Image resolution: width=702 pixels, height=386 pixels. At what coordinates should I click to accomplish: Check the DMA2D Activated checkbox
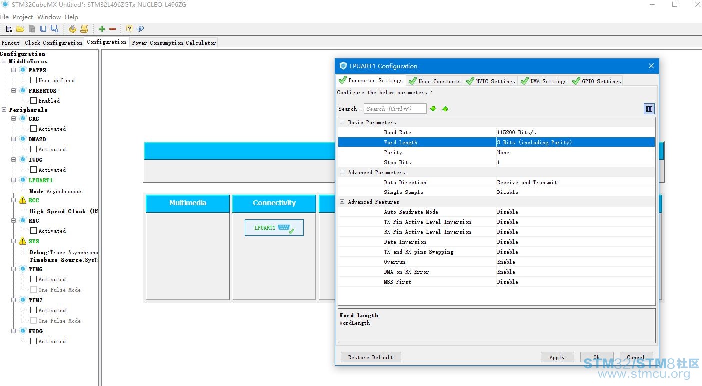point(33,149)
